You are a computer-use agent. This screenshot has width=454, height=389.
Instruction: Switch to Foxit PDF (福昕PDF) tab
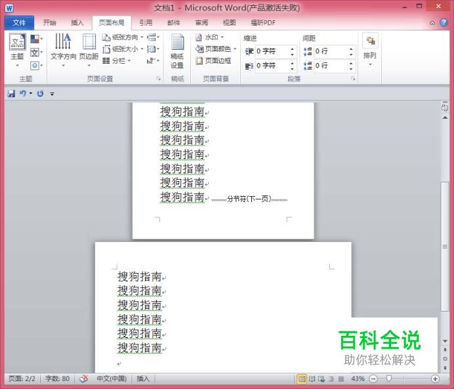pos(263,22)
